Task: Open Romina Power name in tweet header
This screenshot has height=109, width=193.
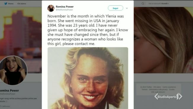Action: [x=65, y=7]
